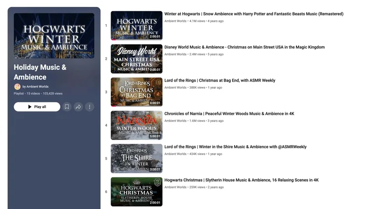This screenshot has height=209, width=372.
Task: Open the Hogwarts Winter video thumbnail
Action: (x=137, y=26)
